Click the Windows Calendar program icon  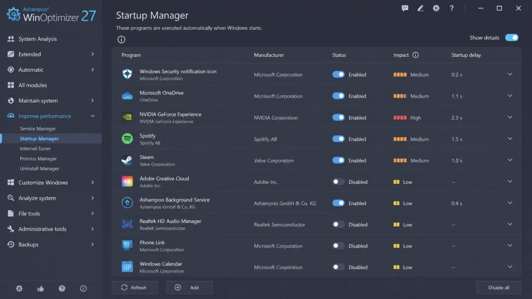point(127,267)
